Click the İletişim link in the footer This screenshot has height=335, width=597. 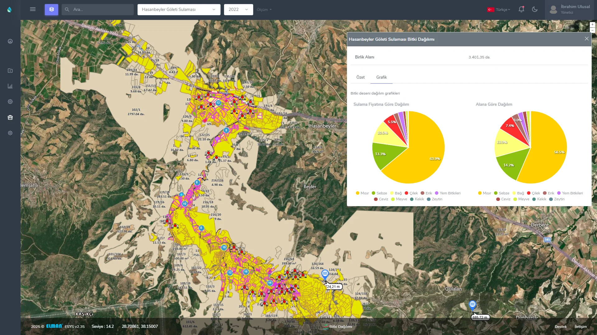(581, 327)
